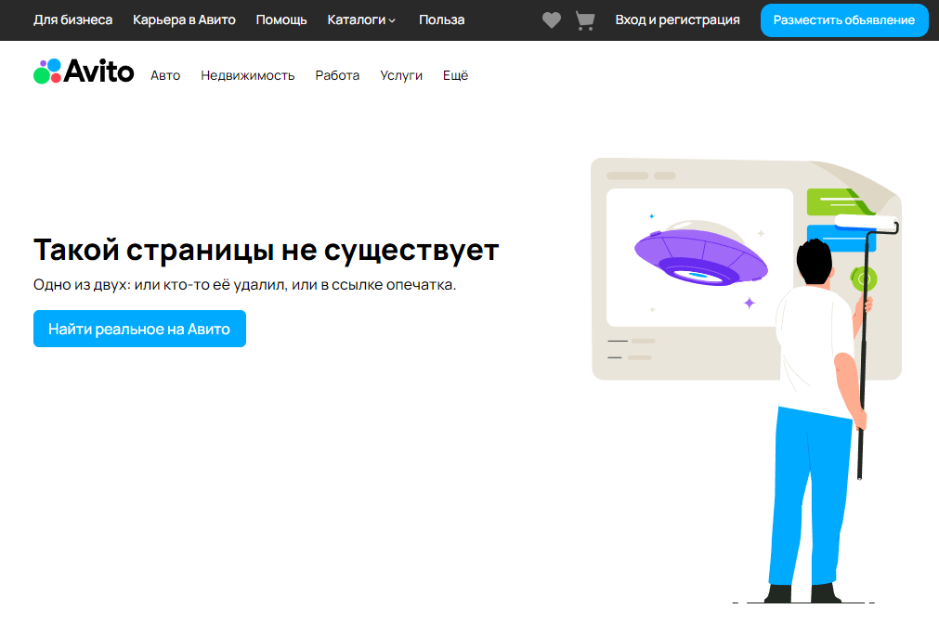Open the Авто category

click(x=165, y=75)
